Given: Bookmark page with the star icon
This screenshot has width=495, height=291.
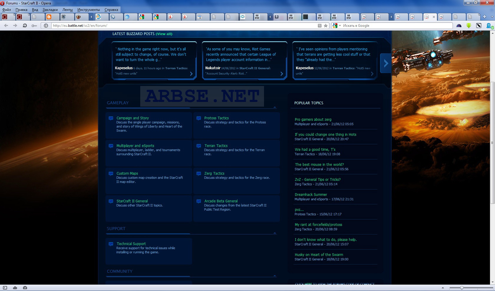Looking at the screenshot, I should pos(326,26).
